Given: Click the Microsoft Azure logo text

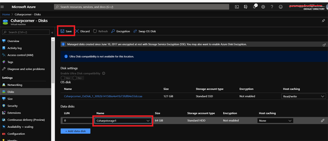Looking at the screenshot, I should 23,7.
